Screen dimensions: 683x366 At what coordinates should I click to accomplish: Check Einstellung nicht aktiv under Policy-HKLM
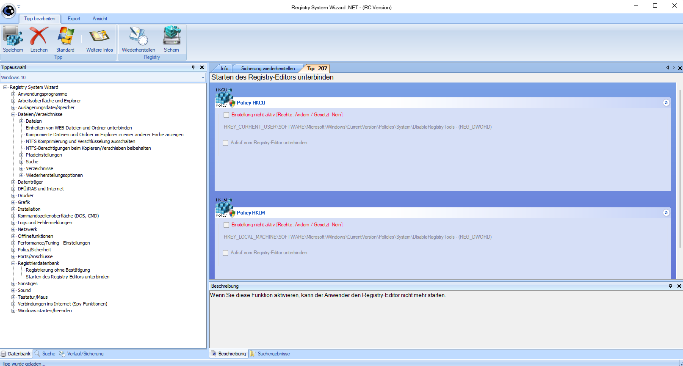point(227,225)
